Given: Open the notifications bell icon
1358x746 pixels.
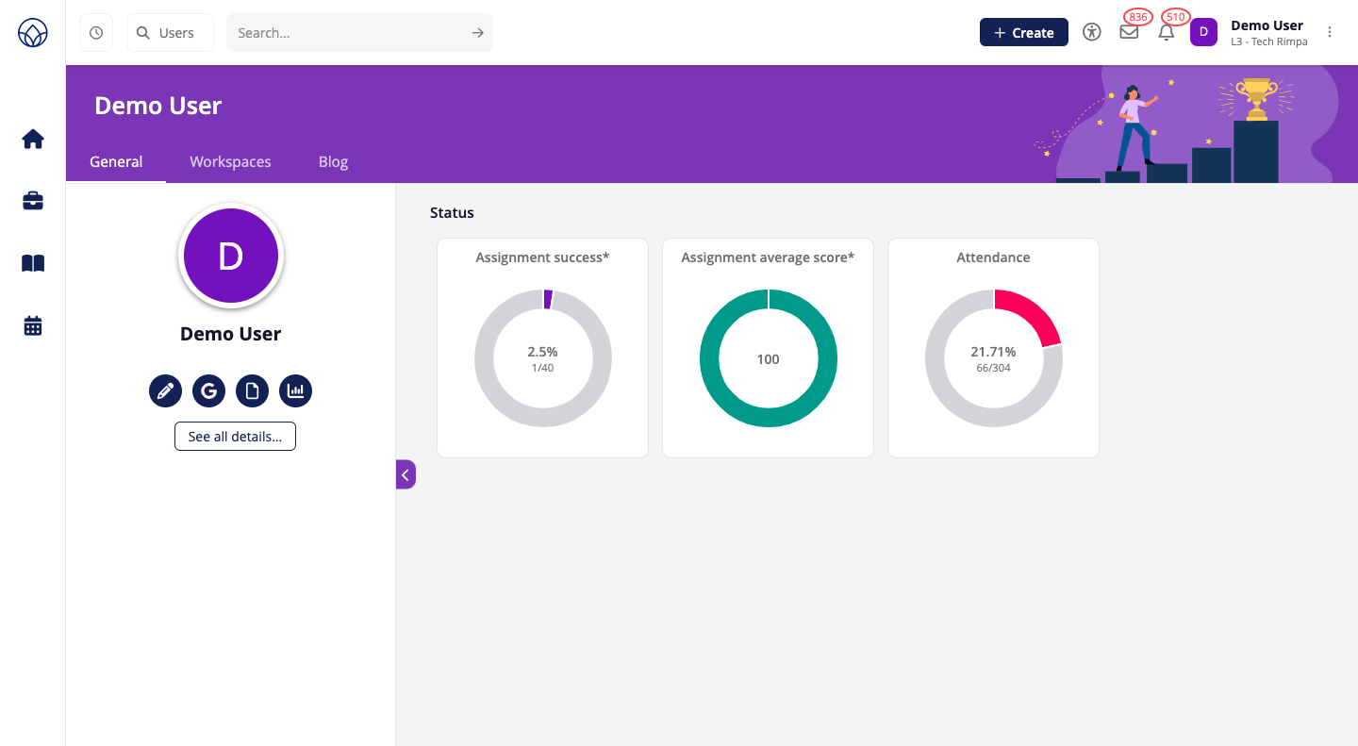Looking at the screenshot, I should click(x=1167, y=32).
